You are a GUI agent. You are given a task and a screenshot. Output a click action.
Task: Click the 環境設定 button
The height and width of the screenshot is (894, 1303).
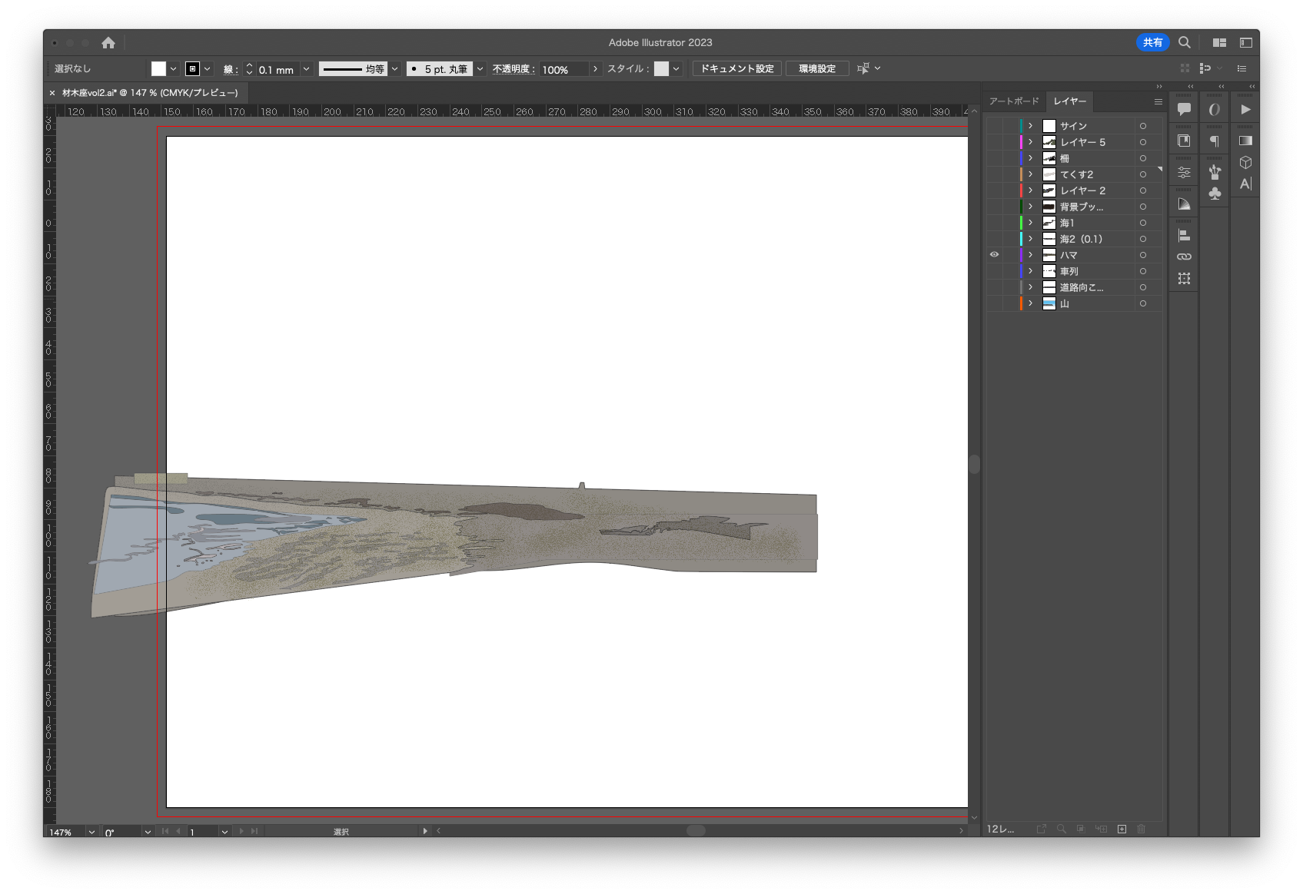pos(816,69)
